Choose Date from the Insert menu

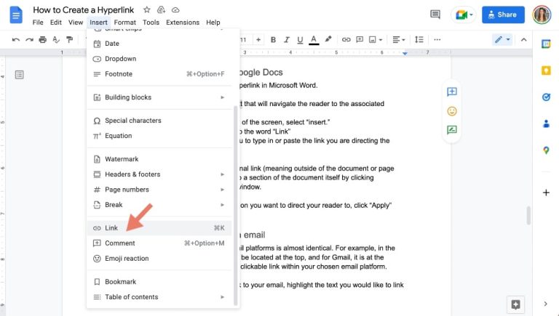point(159,44)
